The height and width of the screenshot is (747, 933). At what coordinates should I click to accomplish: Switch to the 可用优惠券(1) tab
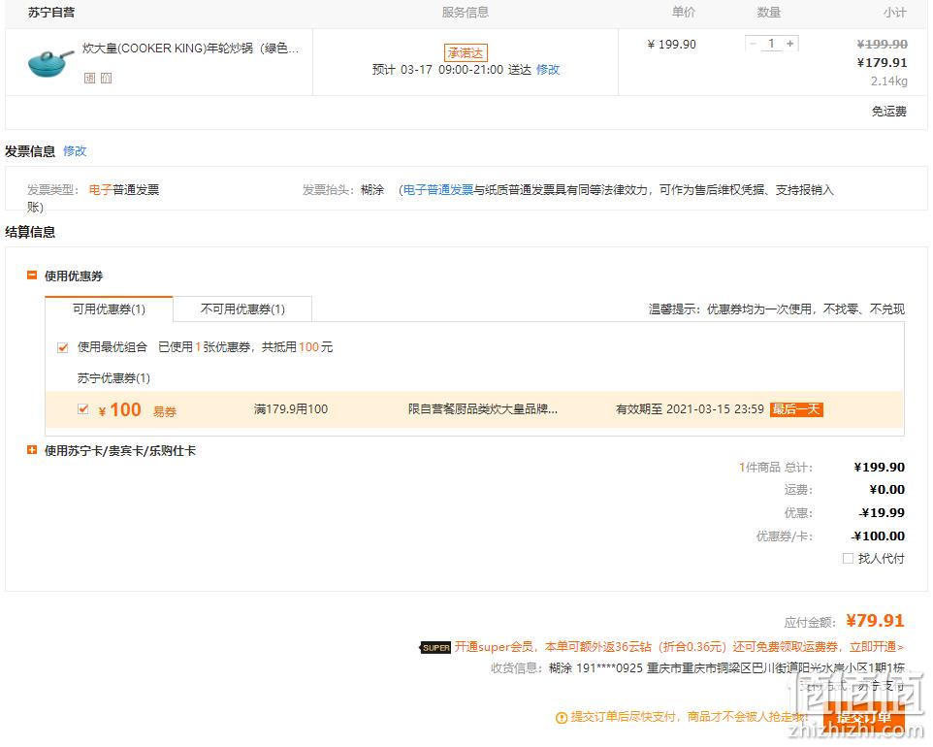pyautogui.click(x=109, y=309)
